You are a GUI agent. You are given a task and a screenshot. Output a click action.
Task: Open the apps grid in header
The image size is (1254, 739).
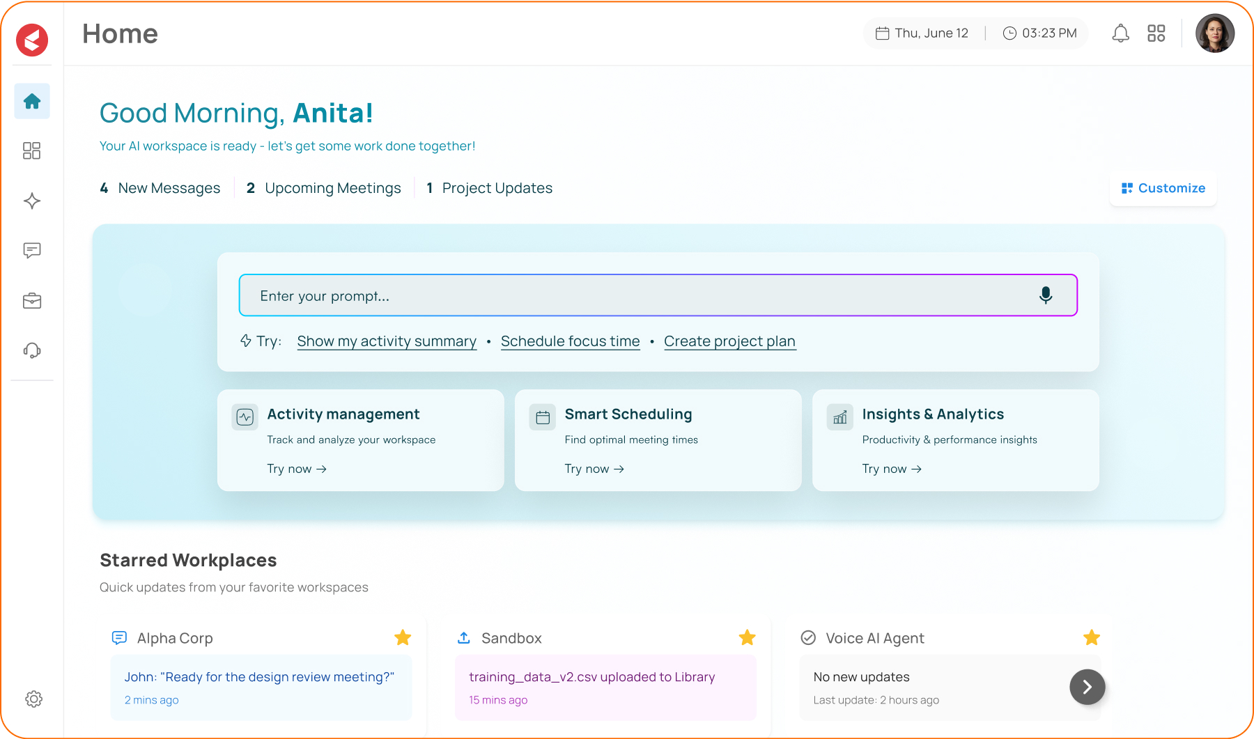click(1156, 33)
